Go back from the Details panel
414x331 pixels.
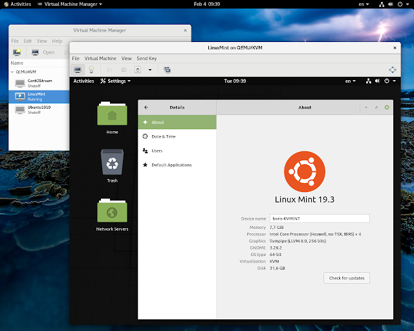tap(146, 107)
